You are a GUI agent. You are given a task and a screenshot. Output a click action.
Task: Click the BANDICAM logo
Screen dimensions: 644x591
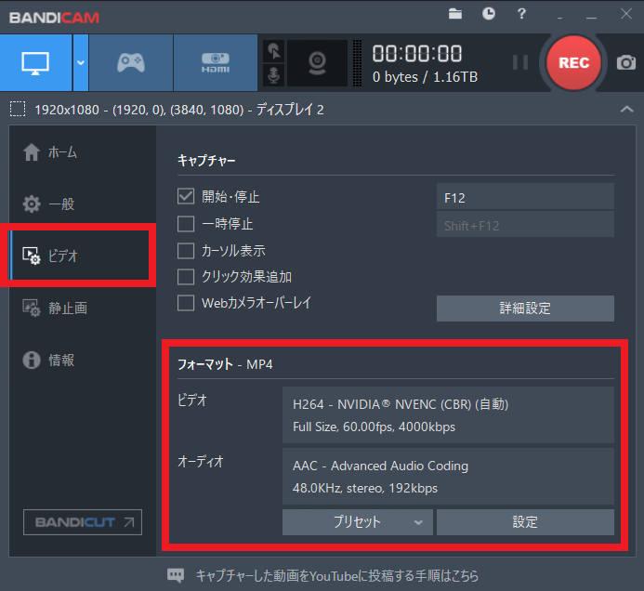(54, 18)
